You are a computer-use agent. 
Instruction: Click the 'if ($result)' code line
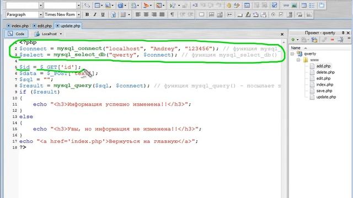[x=40, y=92]
